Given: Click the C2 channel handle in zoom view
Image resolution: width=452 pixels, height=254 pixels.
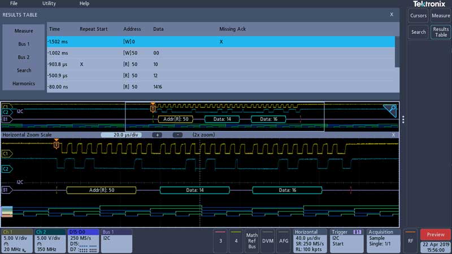Looking at the screenshot, I should [x=7, y=169].
